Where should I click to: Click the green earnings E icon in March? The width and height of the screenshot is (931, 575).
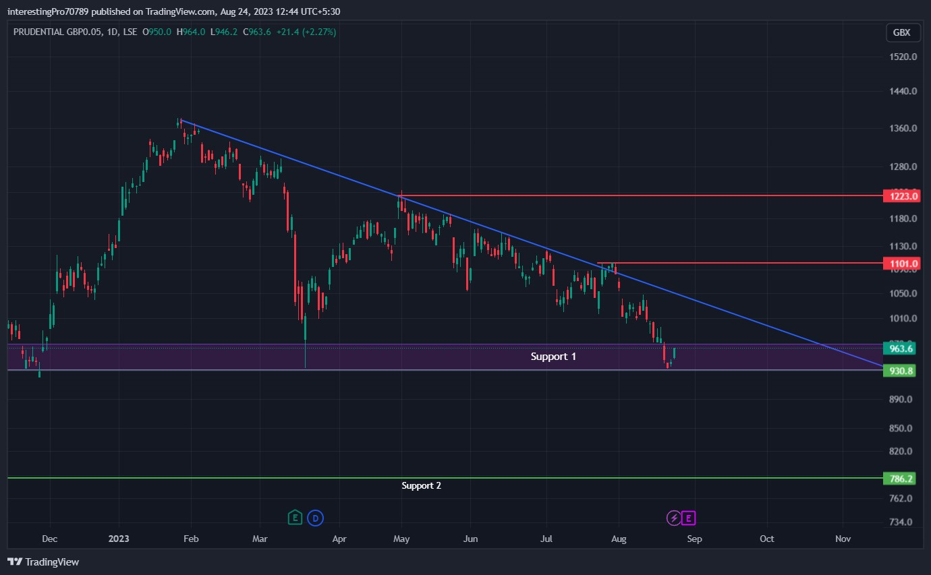(x=295, y=518)
